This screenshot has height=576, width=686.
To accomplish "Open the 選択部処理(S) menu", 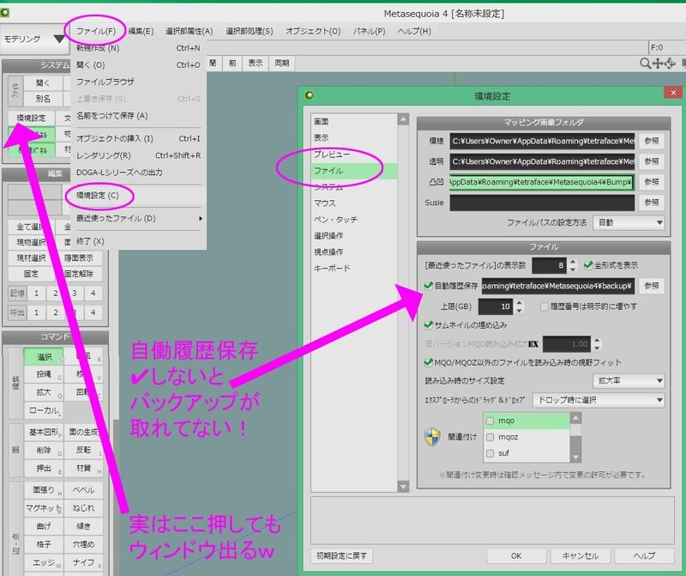I will pyautogui.click(x=250, y=31).
